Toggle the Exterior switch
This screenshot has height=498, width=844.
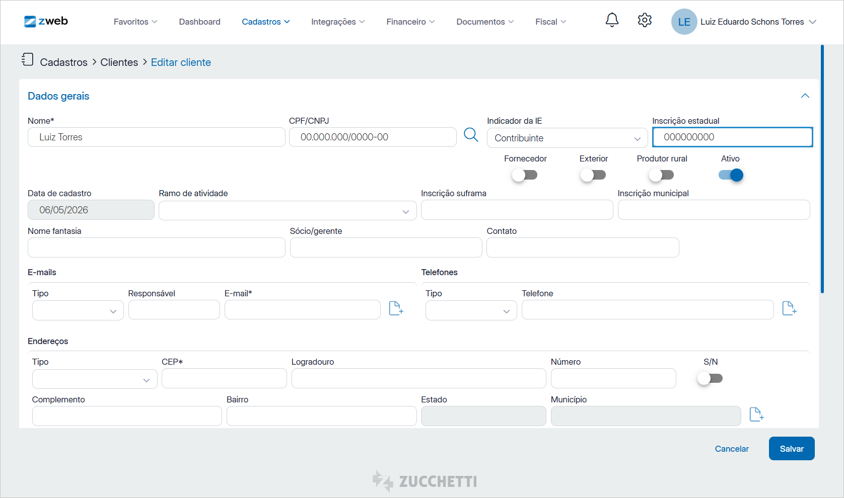pyautogui.click(x=593, y=175)
